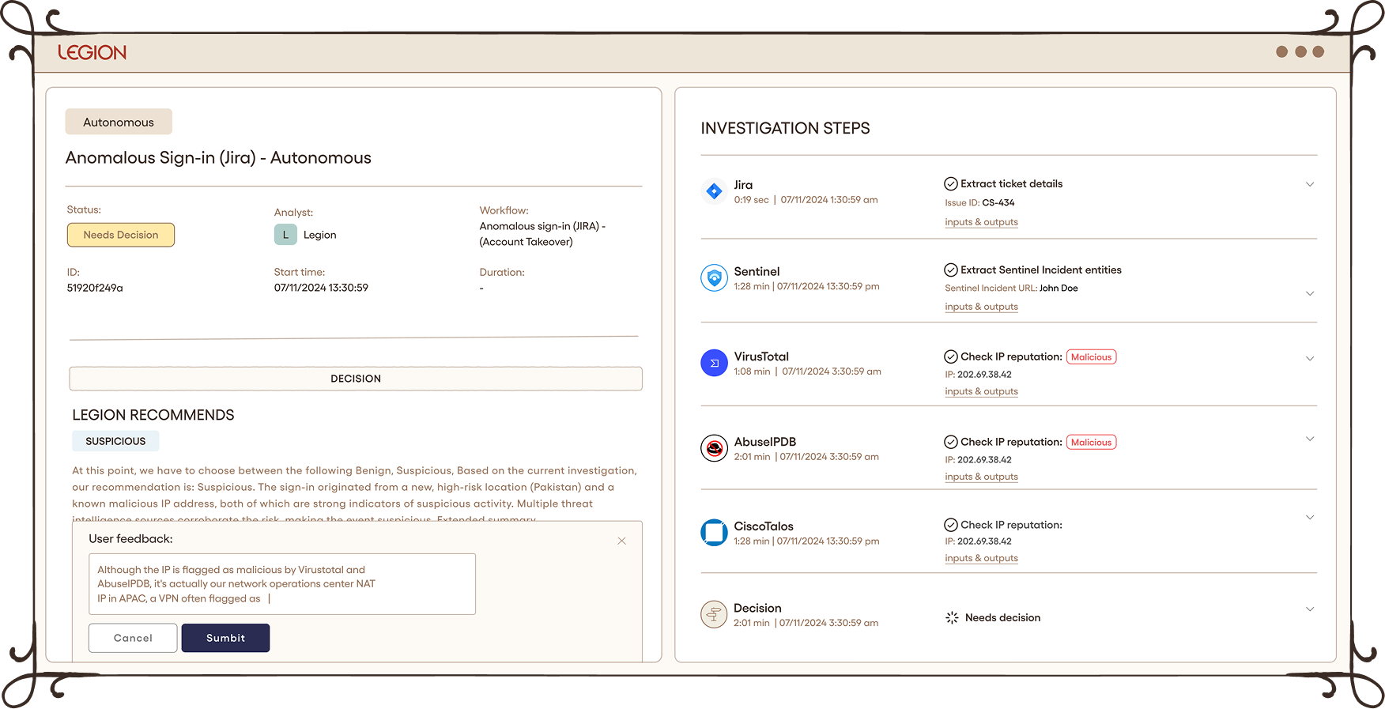Open Jira inputs & outputs link
This screenshot has height=709, width=1385.
(981, 222)
